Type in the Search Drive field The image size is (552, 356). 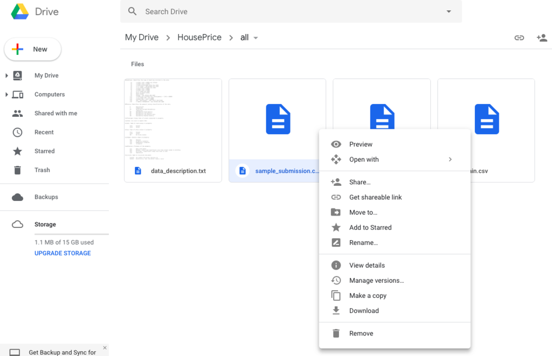(x=291, y=11)
